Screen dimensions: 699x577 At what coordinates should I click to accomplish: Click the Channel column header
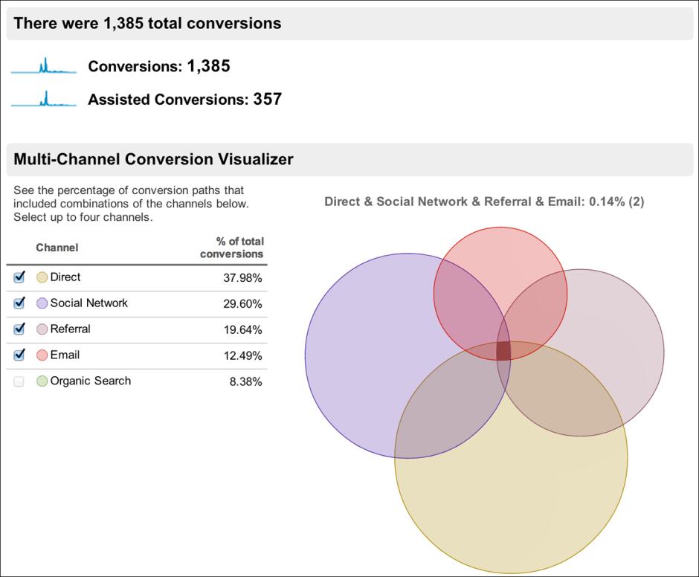57,248
